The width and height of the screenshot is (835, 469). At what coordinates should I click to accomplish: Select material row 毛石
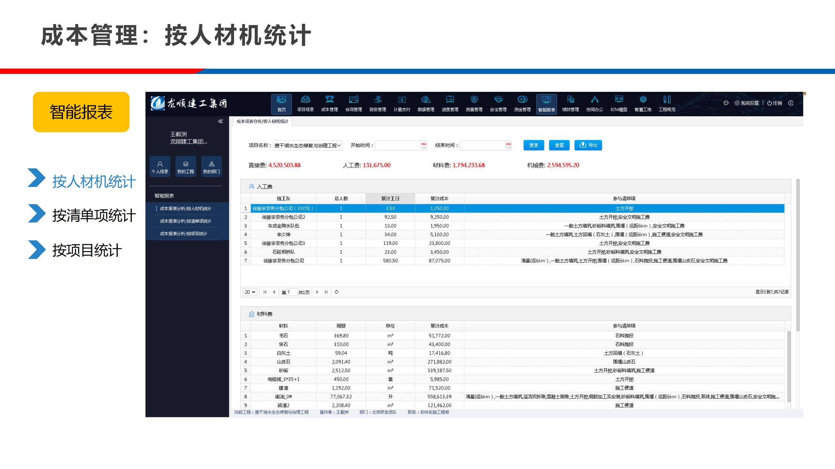[x=512, y=335]
